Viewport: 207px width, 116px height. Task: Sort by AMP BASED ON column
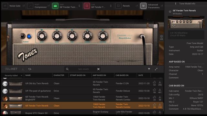[x=99, y=75]
